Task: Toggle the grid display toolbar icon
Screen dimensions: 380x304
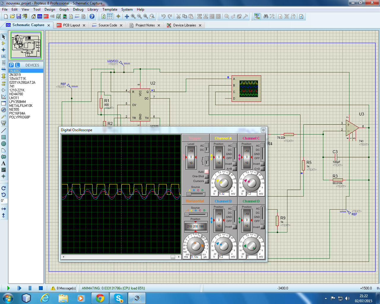Action: (110, 16)
